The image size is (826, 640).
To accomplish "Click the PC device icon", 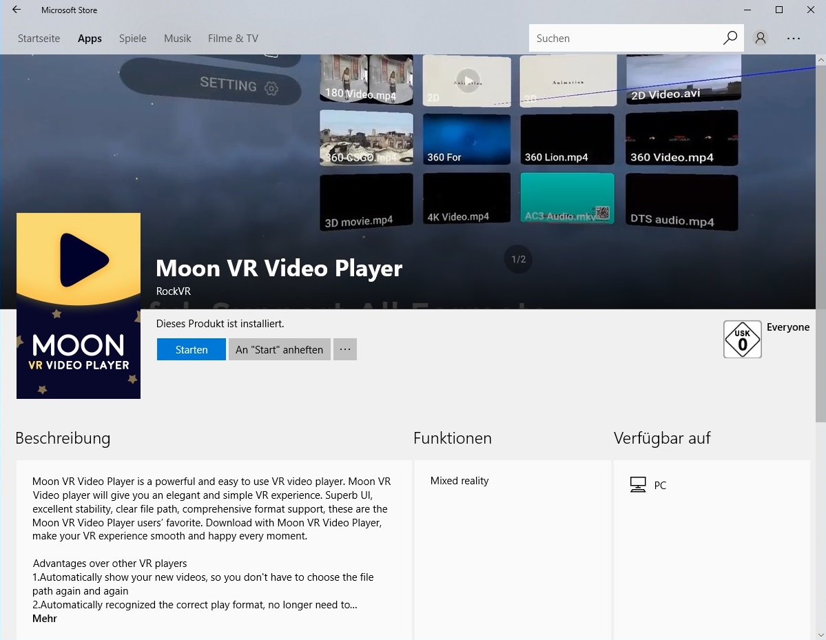I will pyautogui.click(x=638, y=484).
